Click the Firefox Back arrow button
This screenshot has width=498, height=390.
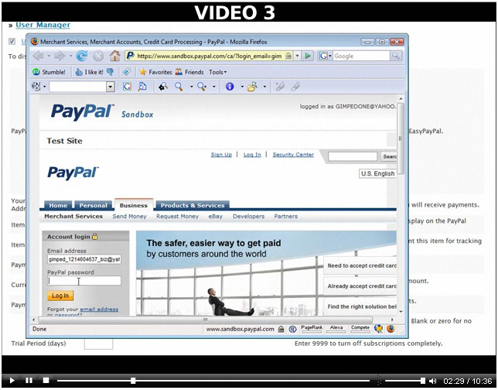(x=39, y=56)
